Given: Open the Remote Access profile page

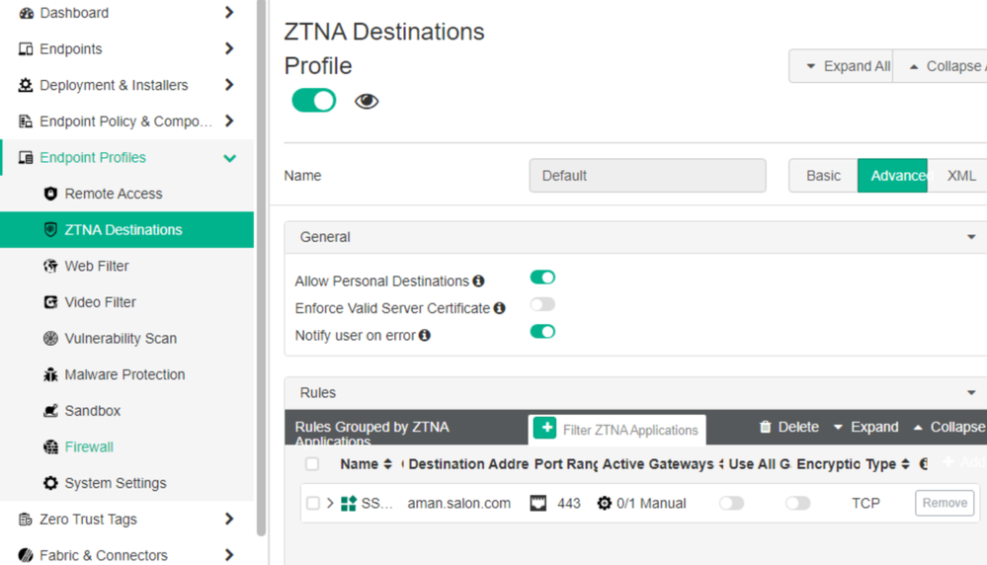Looking at the screenshot, I should (x=113, y=194).
